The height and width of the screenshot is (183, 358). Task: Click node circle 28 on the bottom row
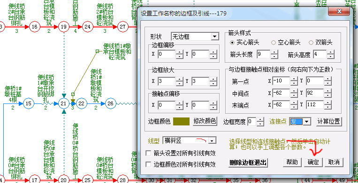tap(122, 180)
